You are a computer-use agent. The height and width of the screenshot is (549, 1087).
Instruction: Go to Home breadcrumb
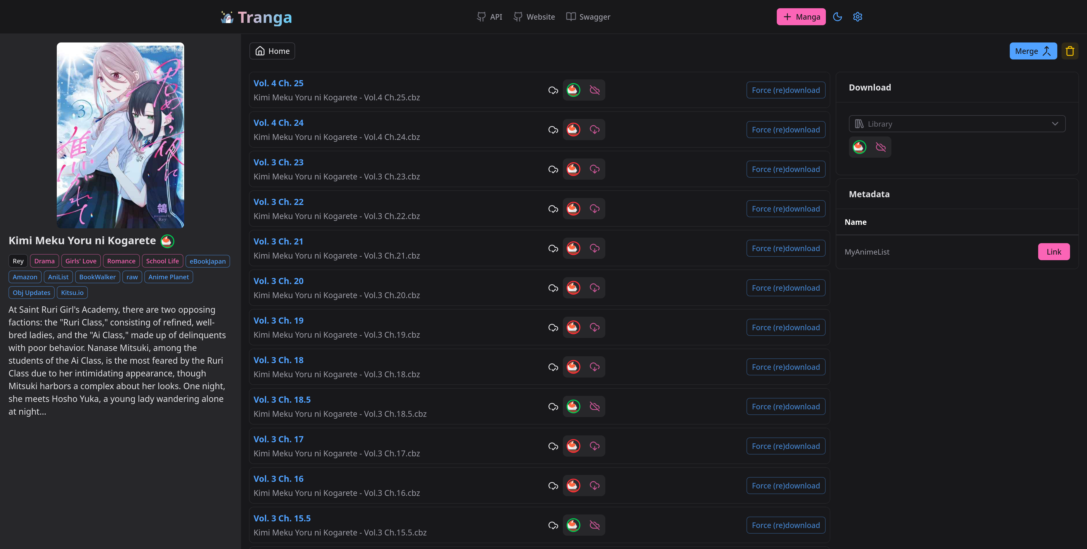(272, 51)
